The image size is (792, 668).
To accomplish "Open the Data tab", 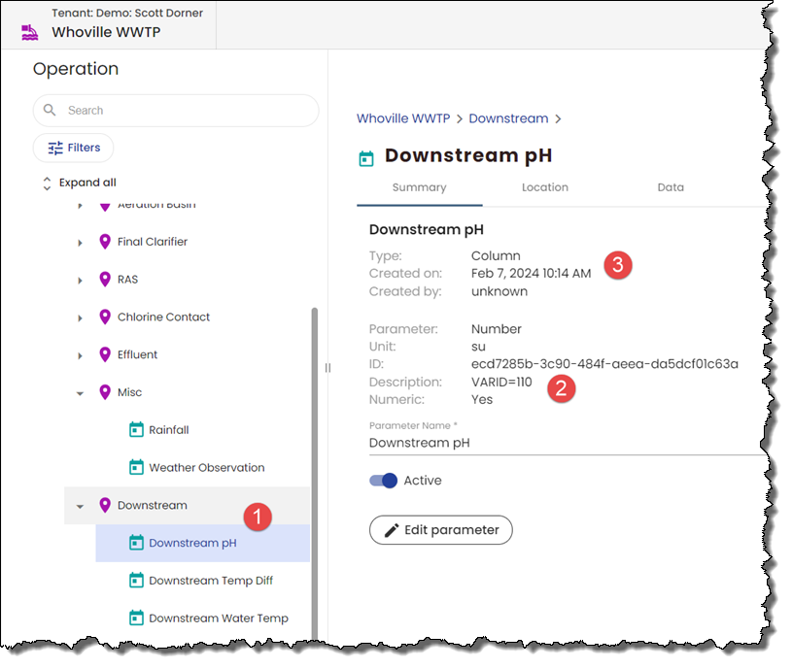I will click(x=671, y=187).
